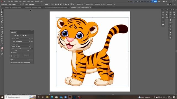This screenshot has width=177, height=99.
Task: Click the search icon at top right
Action: tap(159, 1)
